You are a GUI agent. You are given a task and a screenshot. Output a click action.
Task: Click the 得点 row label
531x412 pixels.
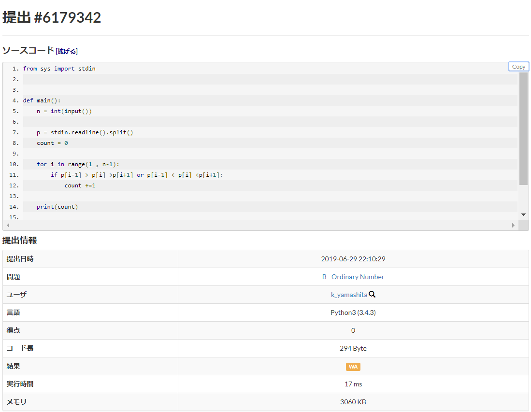13,330
